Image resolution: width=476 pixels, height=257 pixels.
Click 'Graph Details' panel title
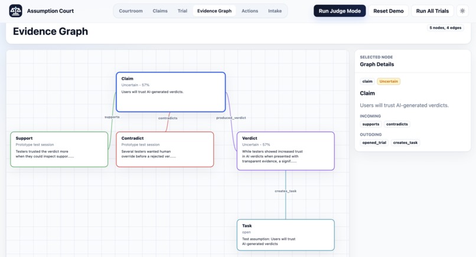pyautogui.click(x=377, y=64)
